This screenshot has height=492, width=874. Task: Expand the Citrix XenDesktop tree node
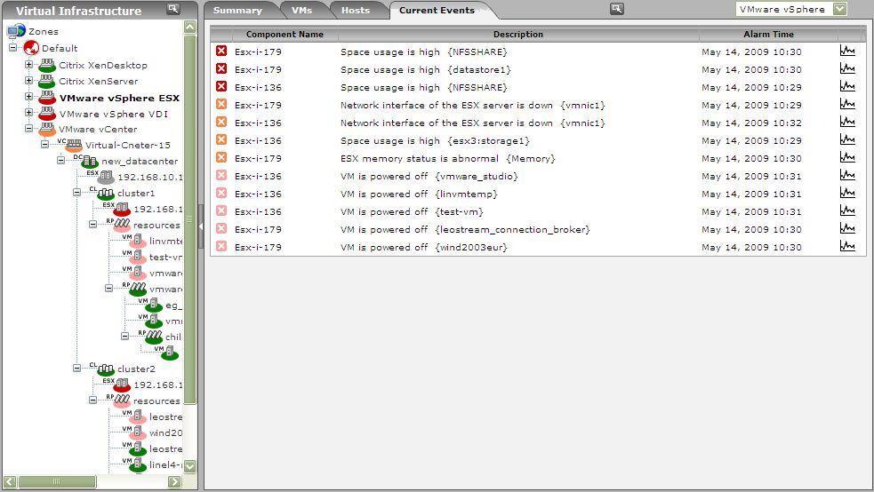pyautogui.click(x=29, y=65)
